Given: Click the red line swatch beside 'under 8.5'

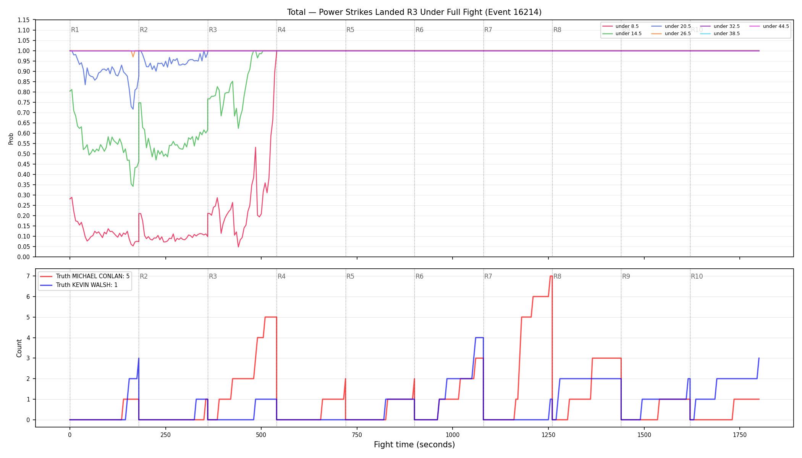Looking at the screenshot, I should pos(608,26).
